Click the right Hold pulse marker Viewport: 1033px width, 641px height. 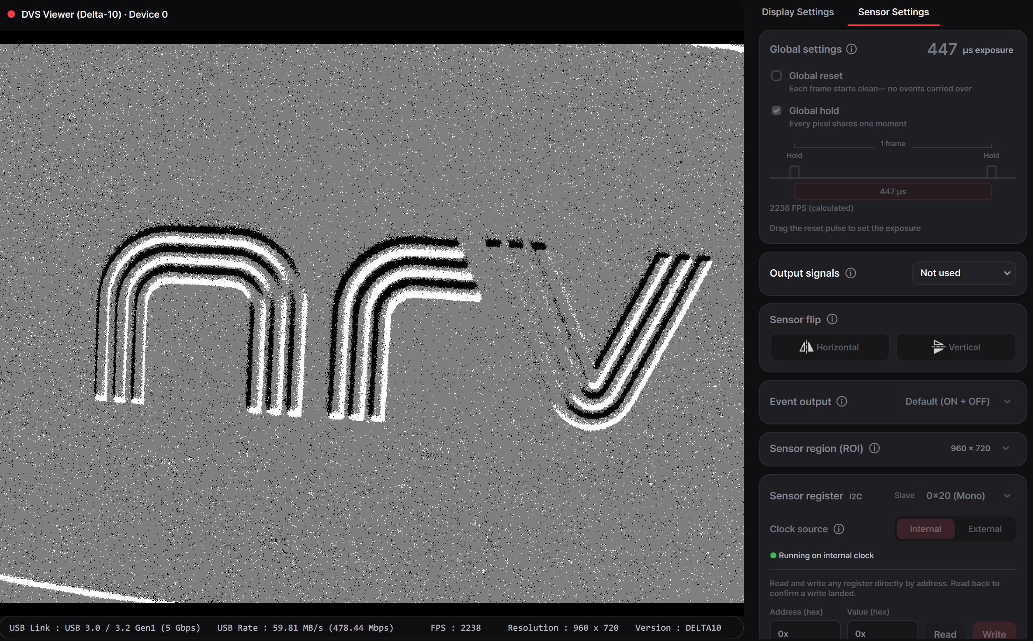[x=991, y=172]
